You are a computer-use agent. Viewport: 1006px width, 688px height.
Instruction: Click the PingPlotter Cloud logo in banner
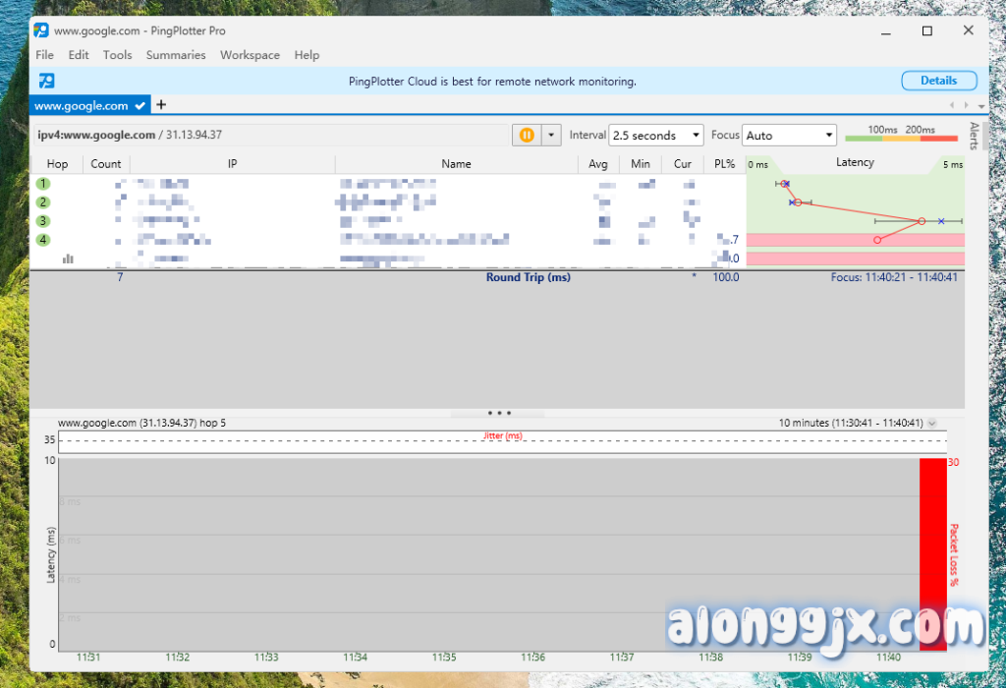46,81
